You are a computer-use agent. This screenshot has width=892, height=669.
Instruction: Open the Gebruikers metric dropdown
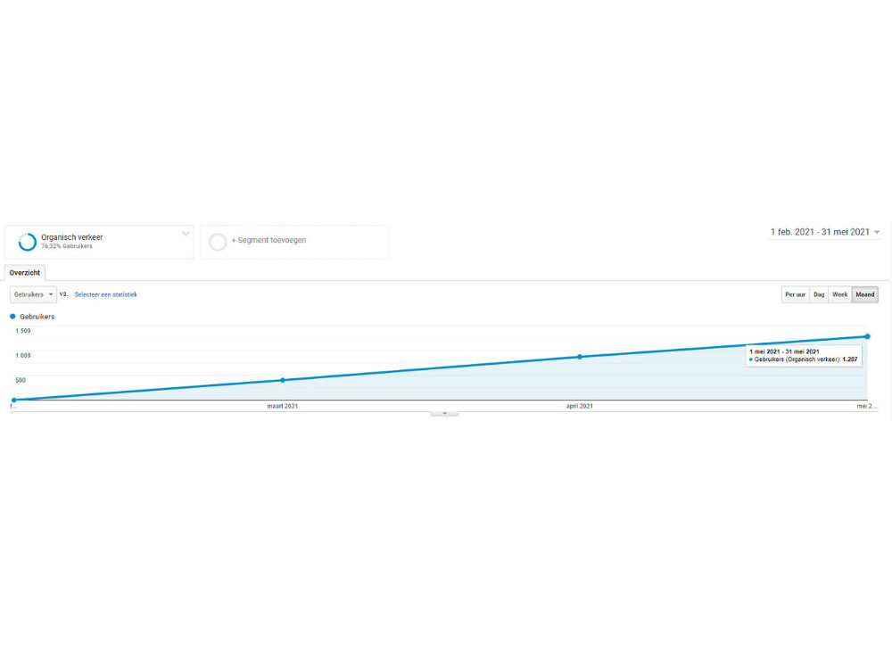(33, 294)
